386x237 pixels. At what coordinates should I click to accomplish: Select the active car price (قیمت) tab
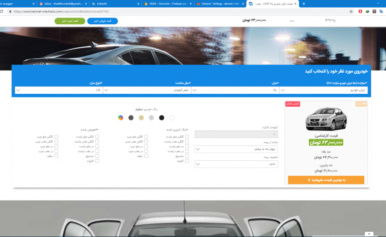pos(272,4)
